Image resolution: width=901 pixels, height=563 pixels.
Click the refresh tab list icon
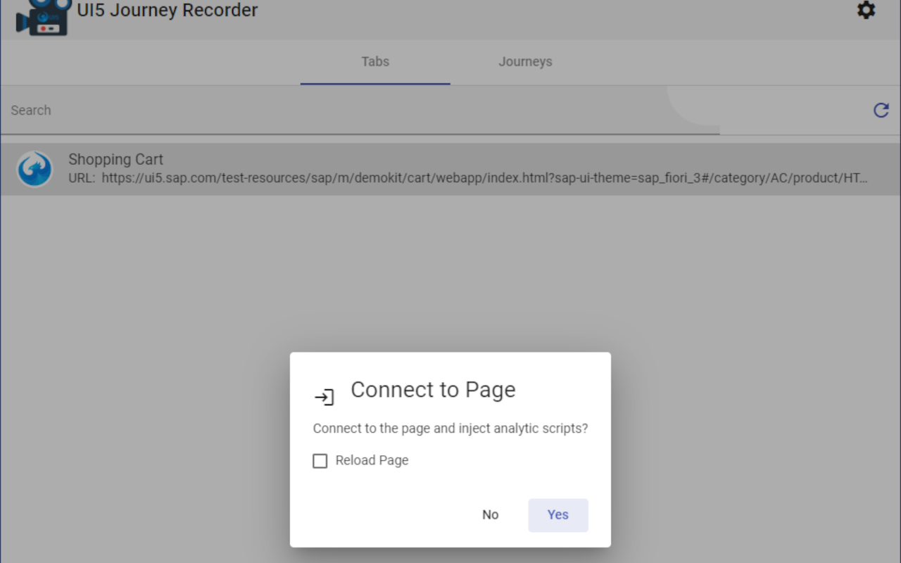click(x=881, y=110)
